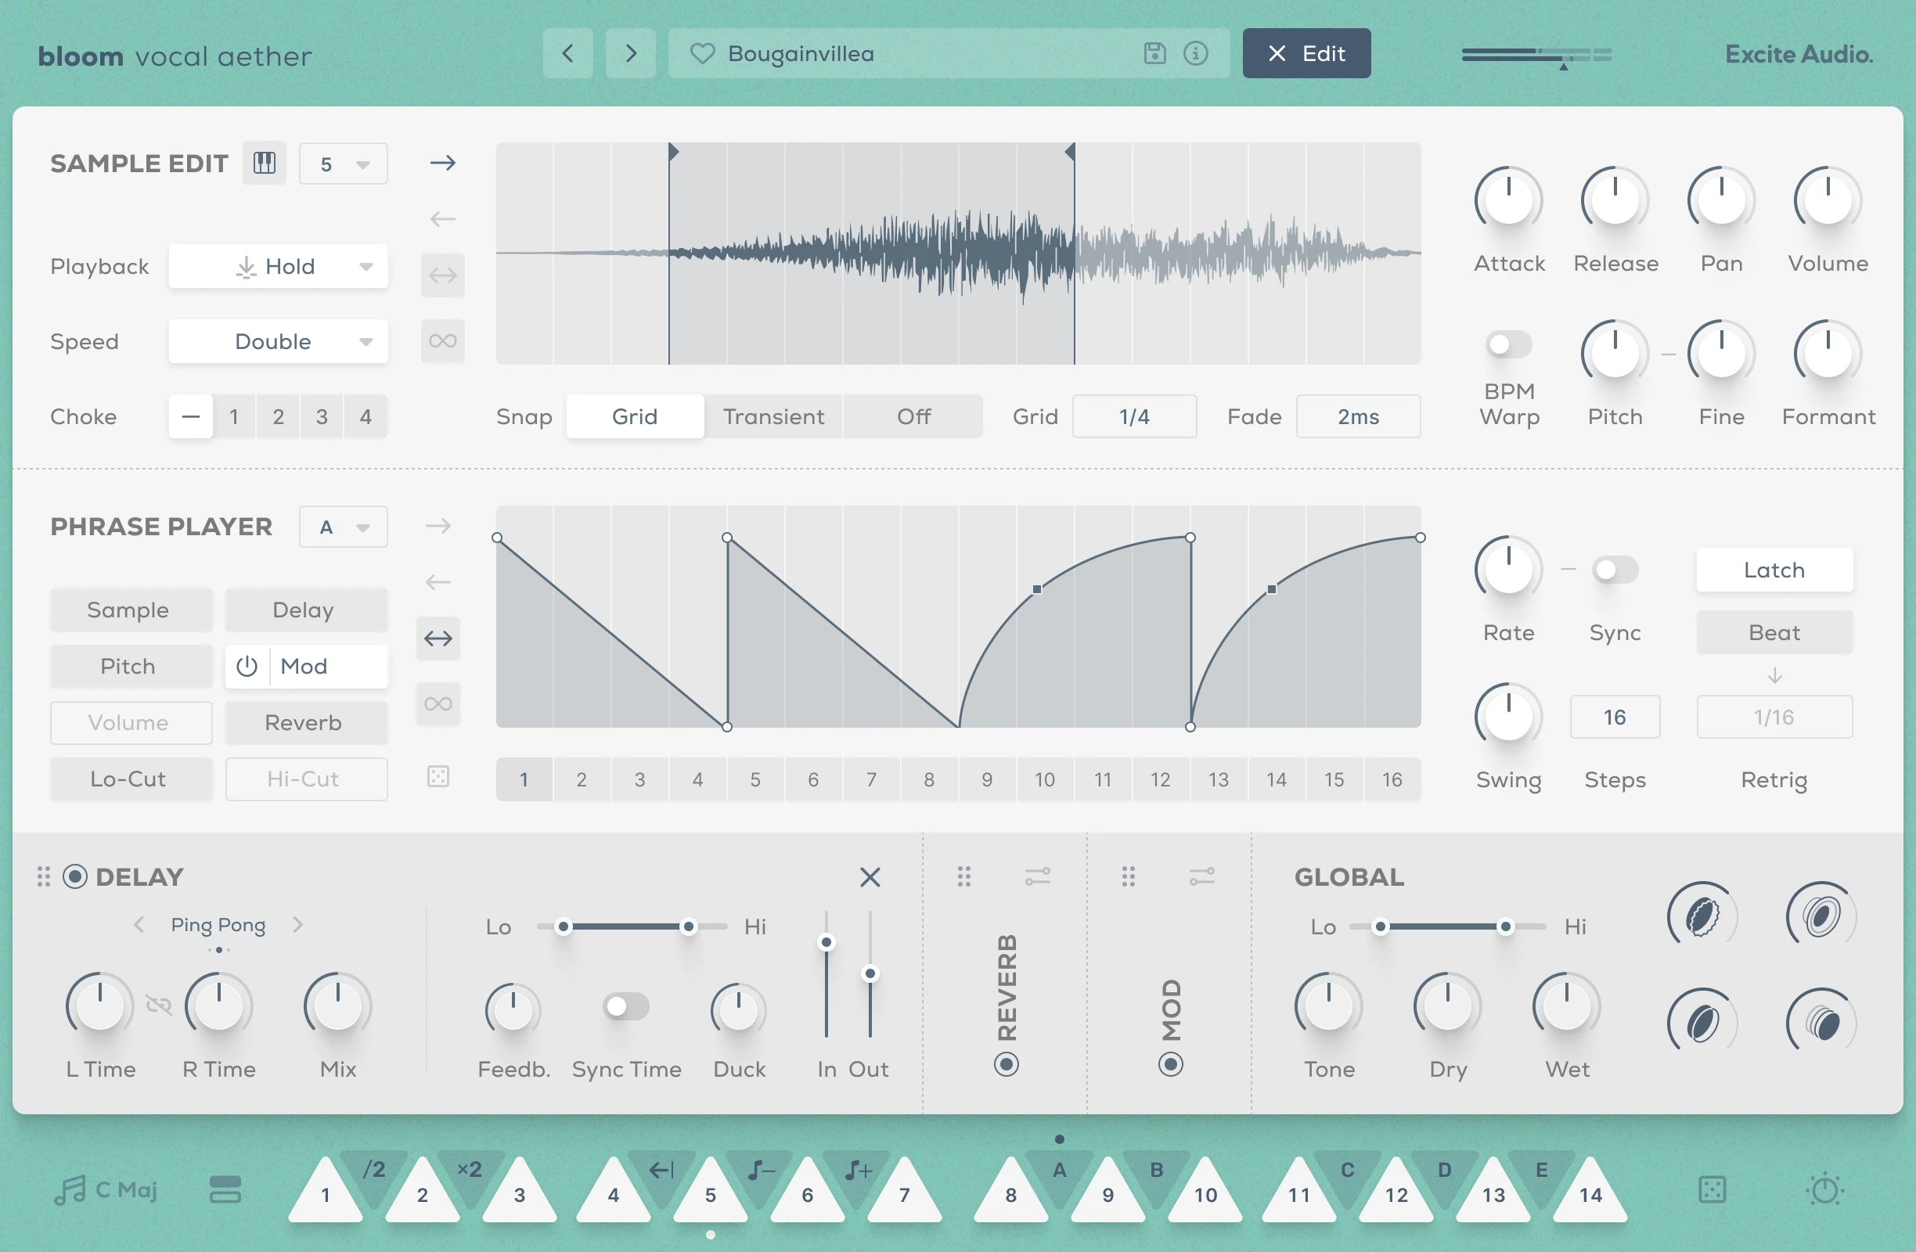Randomize steps with the dice icon
Viewport: 1916px width, 1252px height.
point(438,777)
